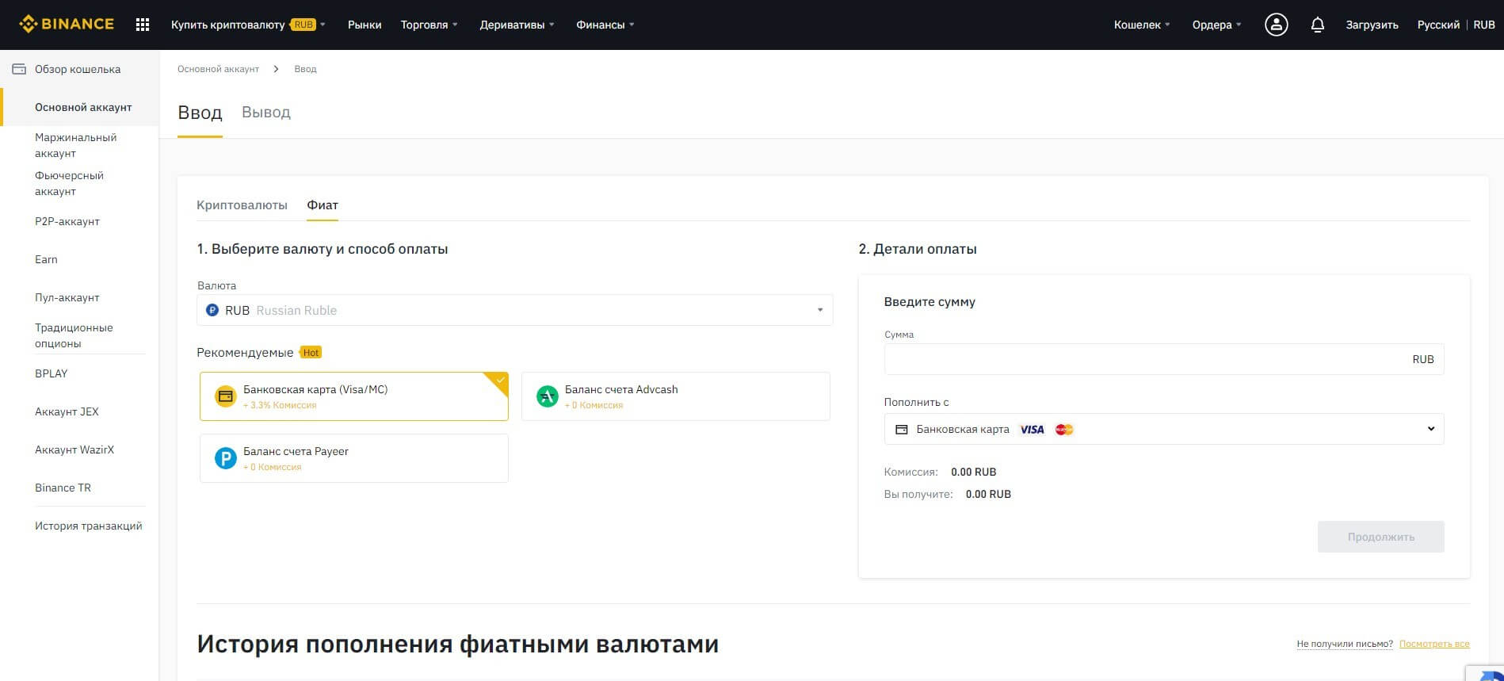Viewport: 1504px width, 681px height.
Task: Switch to the Криптовалюты tab
Action: (242, 205)
